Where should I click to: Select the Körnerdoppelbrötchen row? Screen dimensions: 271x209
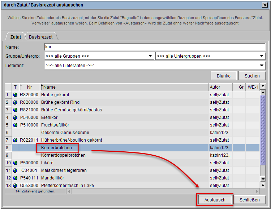click(x=132, y=155)
